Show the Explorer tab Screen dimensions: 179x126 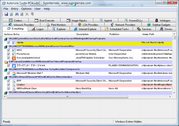[x=59, y=29]
